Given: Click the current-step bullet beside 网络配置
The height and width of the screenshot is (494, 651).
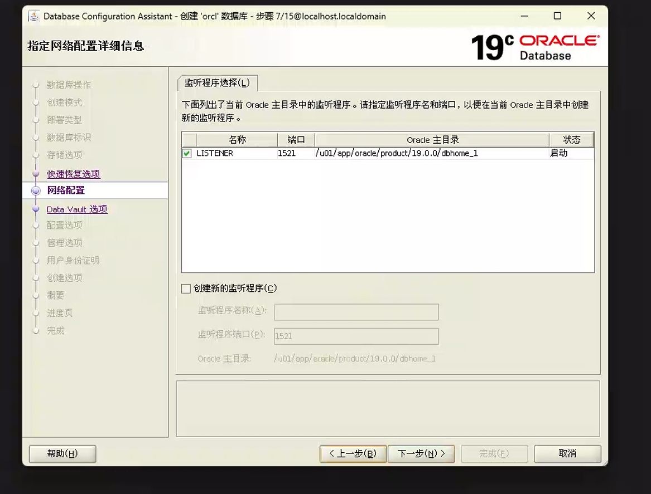Looking at the screenshot, I should [x=36, y=190].
